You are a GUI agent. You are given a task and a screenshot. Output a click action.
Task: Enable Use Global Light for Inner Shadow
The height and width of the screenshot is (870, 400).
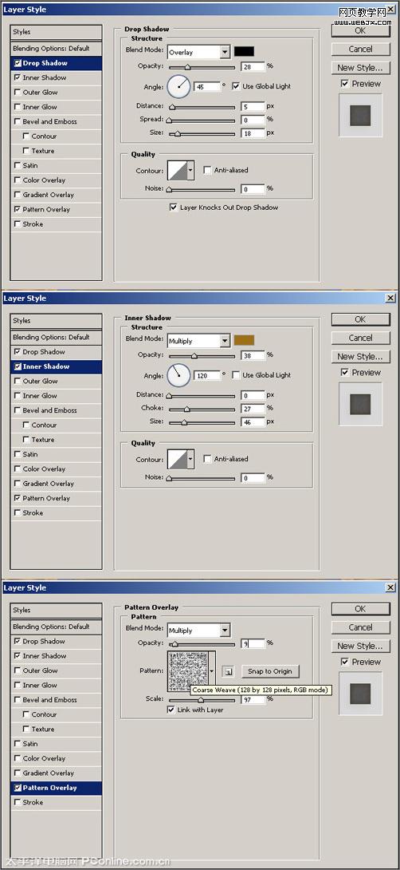235,375
